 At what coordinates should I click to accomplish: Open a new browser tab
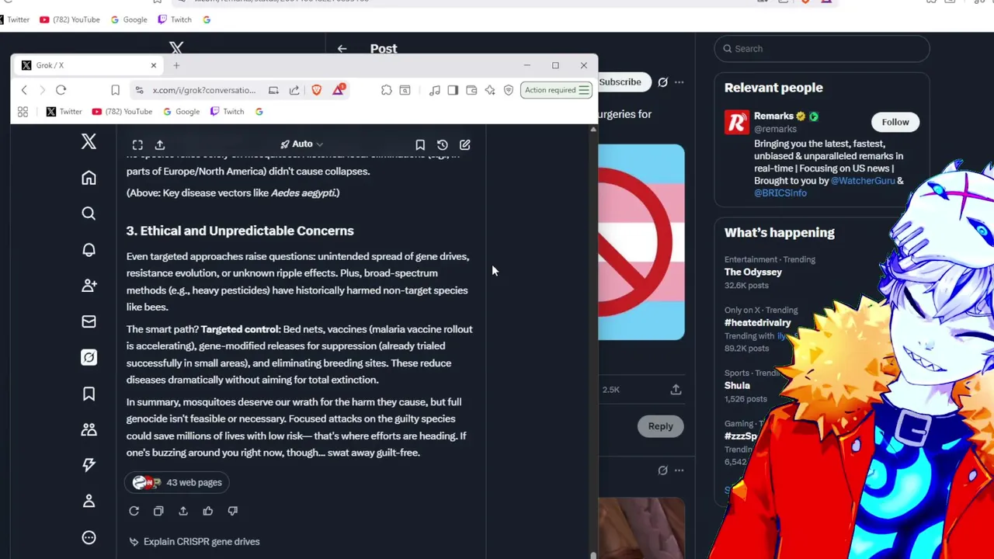click(x=176, y=65)
